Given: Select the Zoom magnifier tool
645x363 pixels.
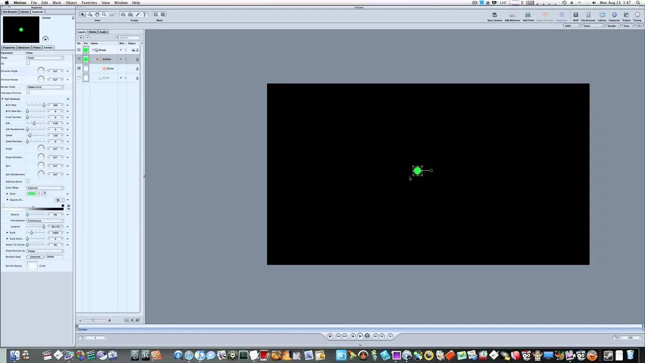Looking at the screenshot, I should click(104, 15).
